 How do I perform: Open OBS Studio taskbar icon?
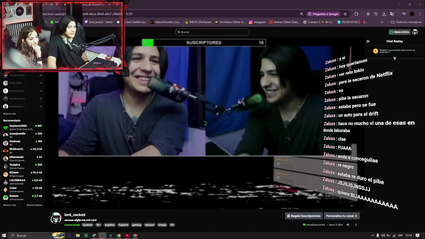[x=102, y=235]
